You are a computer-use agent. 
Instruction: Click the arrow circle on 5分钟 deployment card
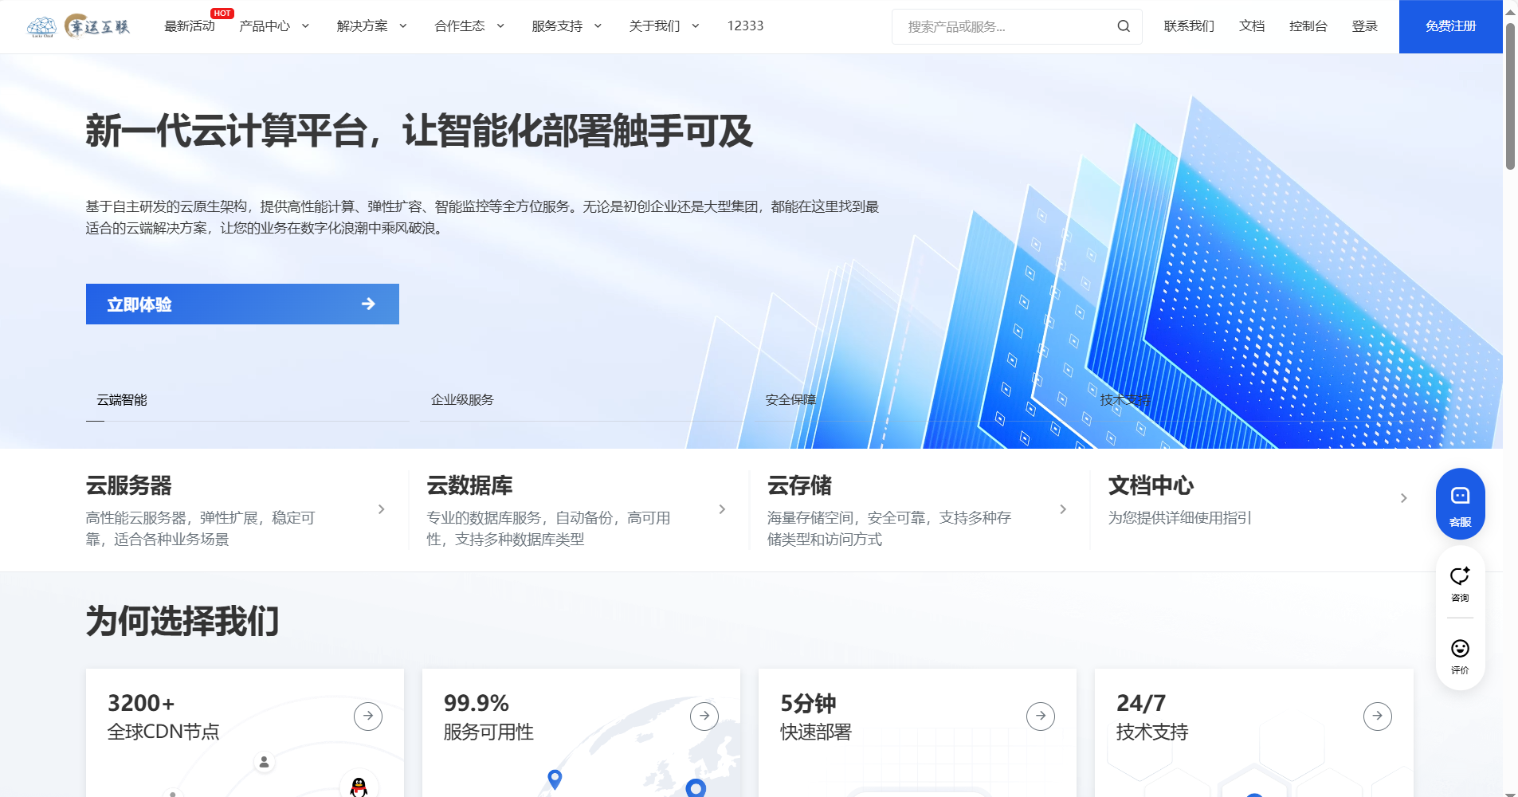click(x=1041, y=716)
